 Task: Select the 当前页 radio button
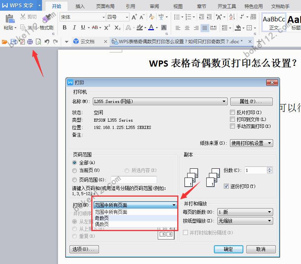75,170
